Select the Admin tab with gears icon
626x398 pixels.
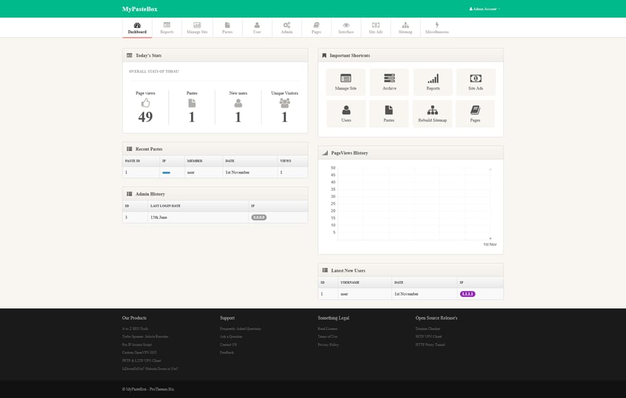[287, 28]
